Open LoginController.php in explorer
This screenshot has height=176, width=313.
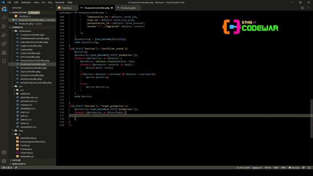31,46
